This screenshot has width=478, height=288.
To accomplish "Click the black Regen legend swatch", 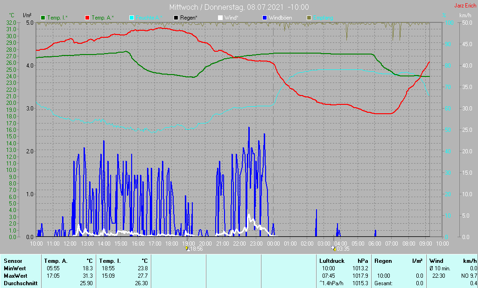I will [x=176, y=18].
